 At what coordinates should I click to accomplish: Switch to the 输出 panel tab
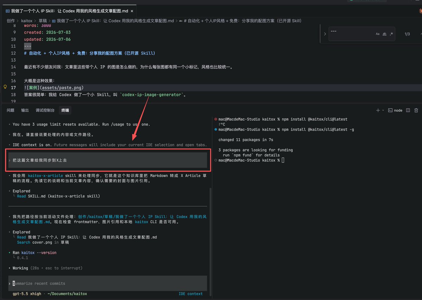click(25, 110)
